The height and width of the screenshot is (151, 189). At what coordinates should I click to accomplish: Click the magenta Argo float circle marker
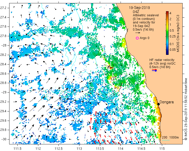coord(137,38)
